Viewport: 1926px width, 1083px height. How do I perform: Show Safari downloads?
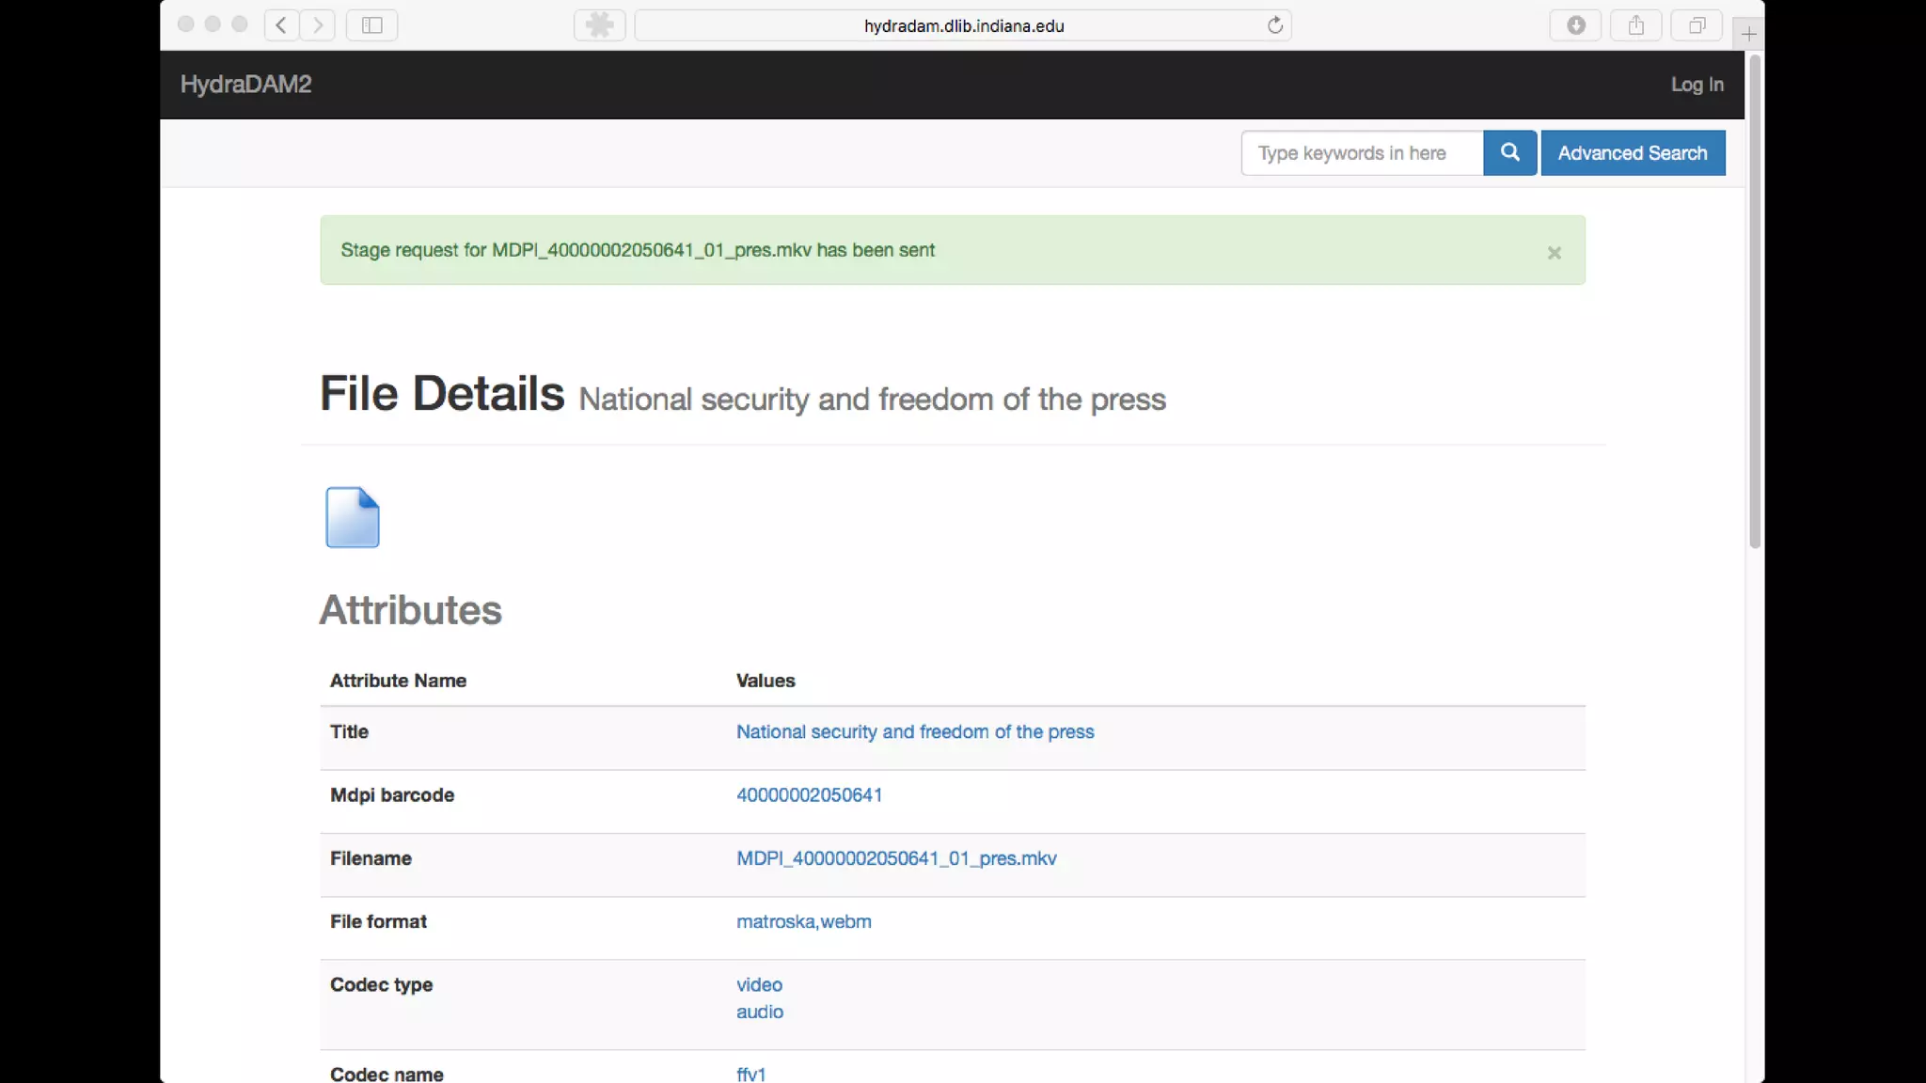1576,25
